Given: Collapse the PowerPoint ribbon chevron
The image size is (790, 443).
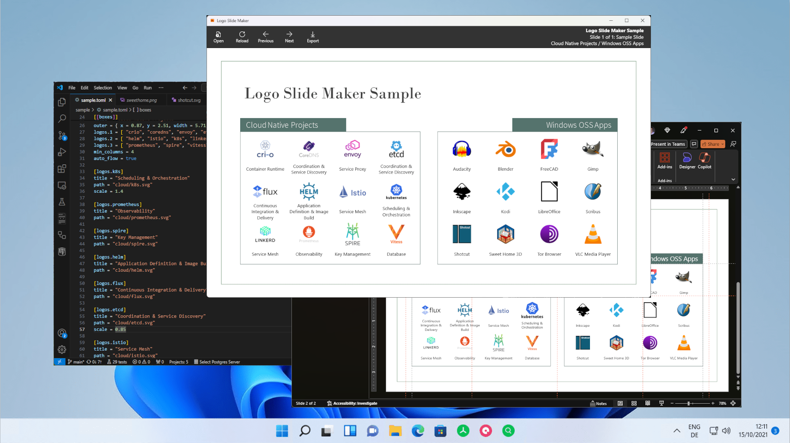Looking at the screenshot, I should (733, 180).
